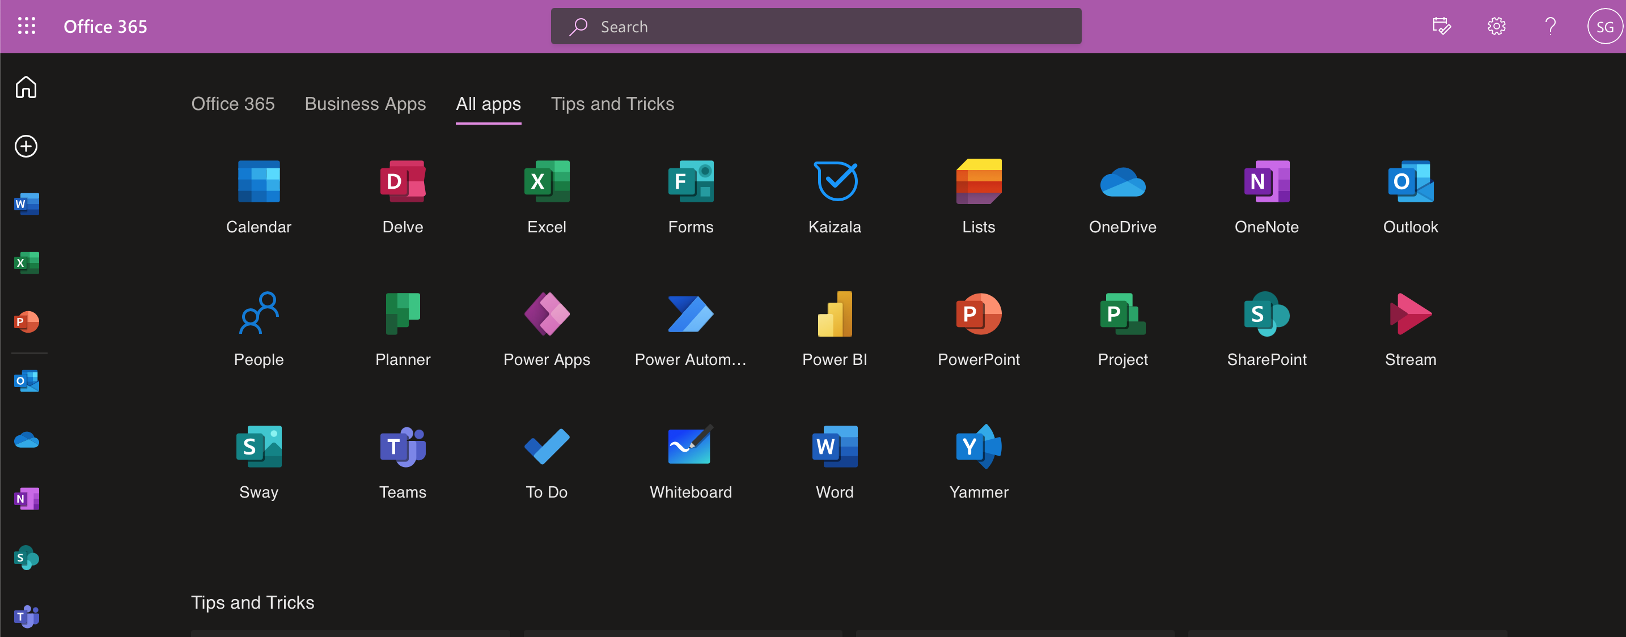The image size is (1626, 637).
Task: Click the Office 365 header link
Action: (x=105, y=27)
